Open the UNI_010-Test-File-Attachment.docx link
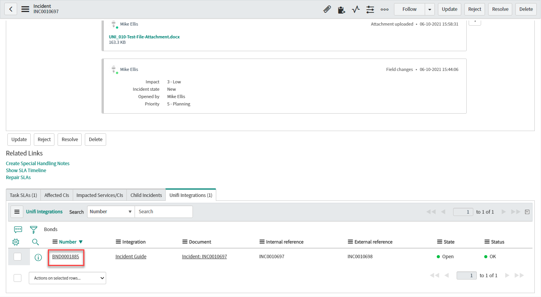The width and height of the screenshot is (541, 297). [144, 37]
